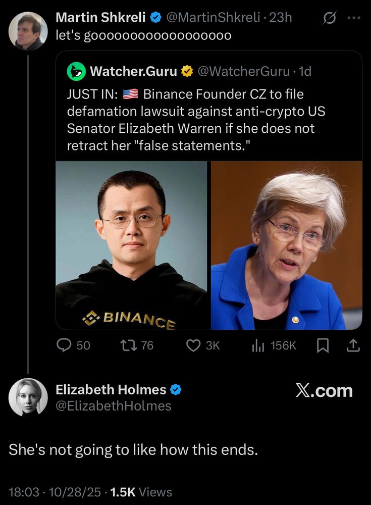Open view analytics for the Watcher.Guru tweet
The width and height of the screenshot is (371, 505).
click(x=259, y=345)
